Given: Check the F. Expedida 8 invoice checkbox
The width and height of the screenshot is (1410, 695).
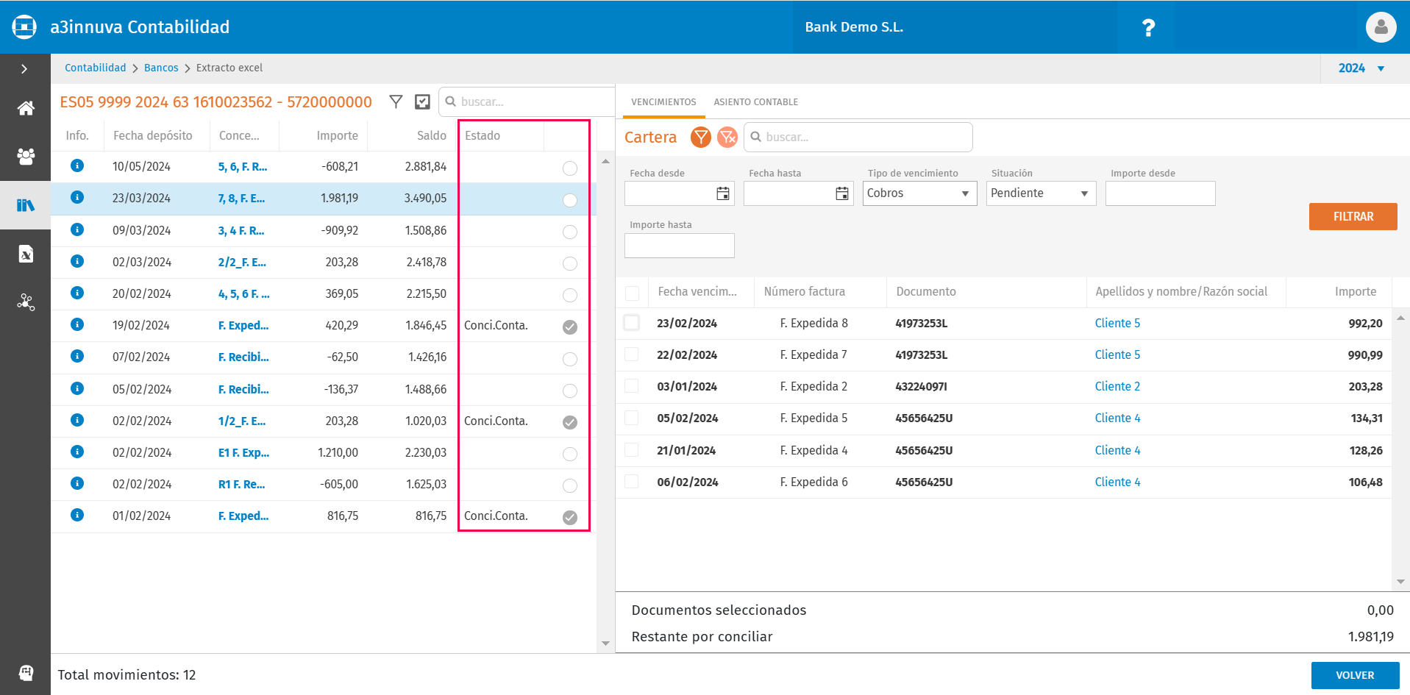Looking at the screenshot, I should point(631,323).
